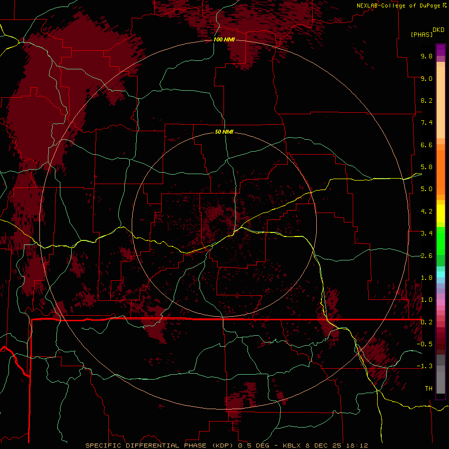Click the '100 NMI' range ring label

click(224, 39)
